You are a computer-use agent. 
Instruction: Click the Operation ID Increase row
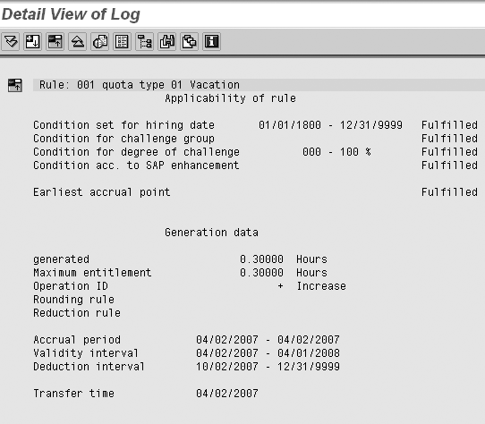[x=190, y=286]
